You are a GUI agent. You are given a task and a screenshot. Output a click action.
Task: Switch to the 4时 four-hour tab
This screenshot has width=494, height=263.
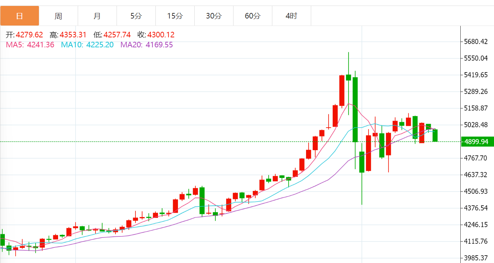[291, 16]
